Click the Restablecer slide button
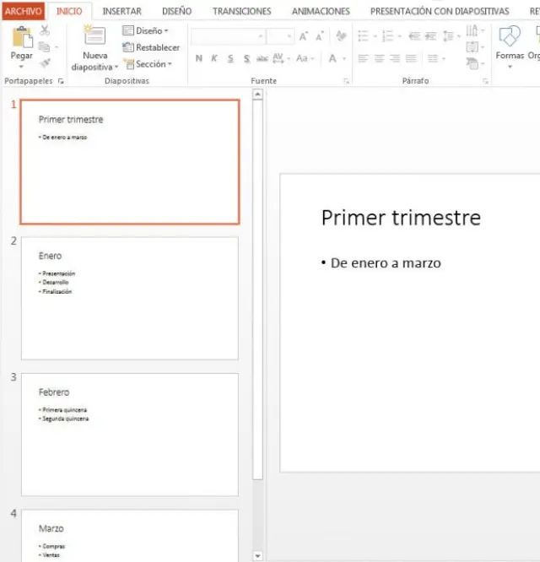Screen dimensions: 540x562 151,47
